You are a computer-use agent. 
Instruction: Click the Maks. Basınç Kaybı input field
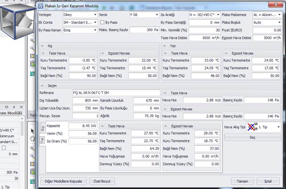click(x=145, y=30)
